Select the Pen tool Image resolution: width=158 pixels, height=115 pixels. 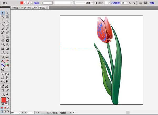[3, 21]
